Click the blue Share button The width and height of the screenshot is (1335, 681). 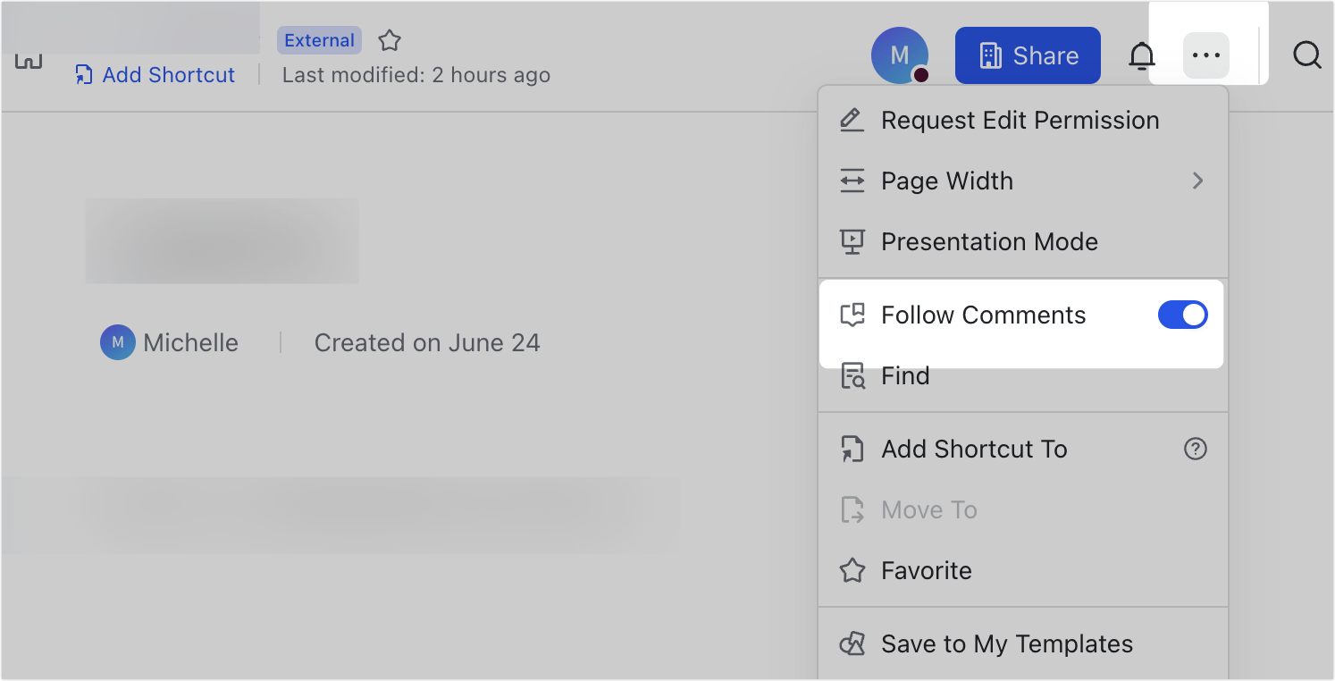(x=1028, y=55)
